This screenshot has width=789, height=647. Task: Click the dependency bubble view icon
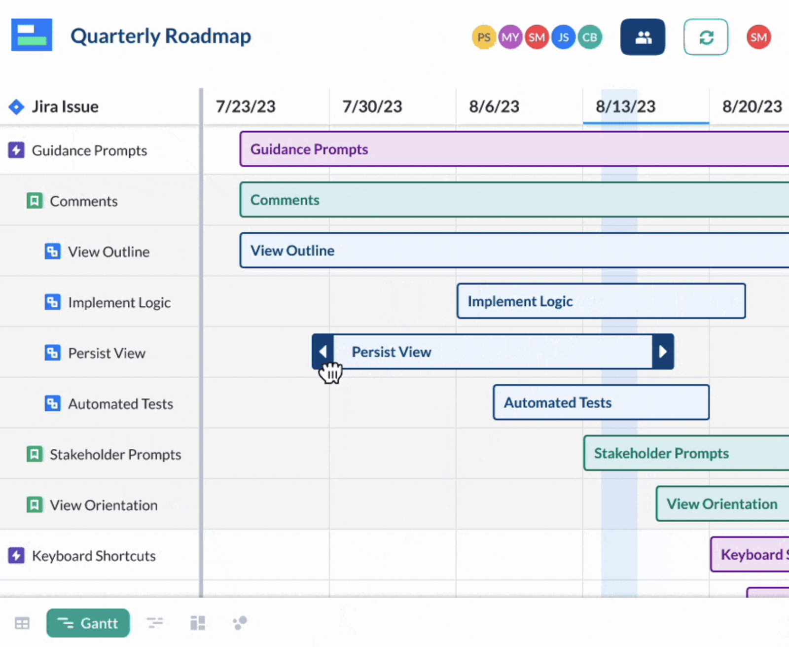240,623
